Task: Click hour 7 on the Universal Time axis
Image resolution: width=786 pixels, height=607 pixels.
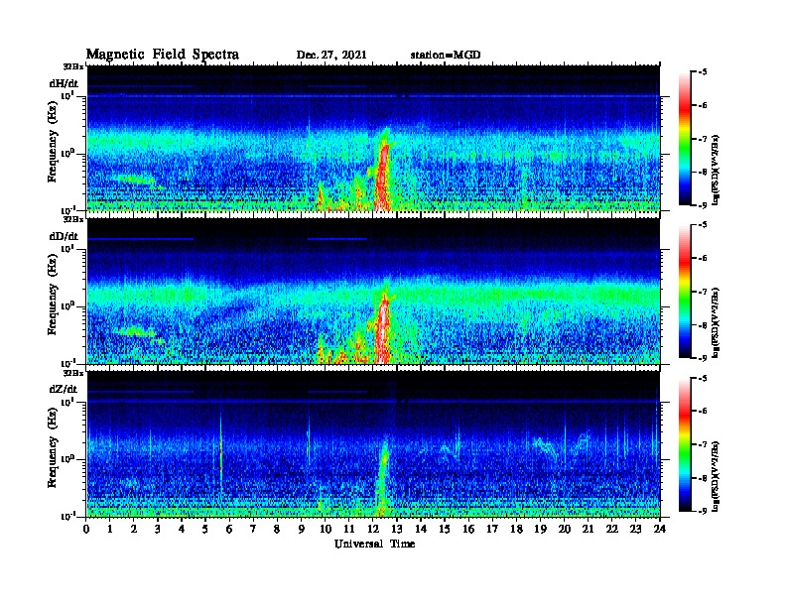Action: coord(254,530)
